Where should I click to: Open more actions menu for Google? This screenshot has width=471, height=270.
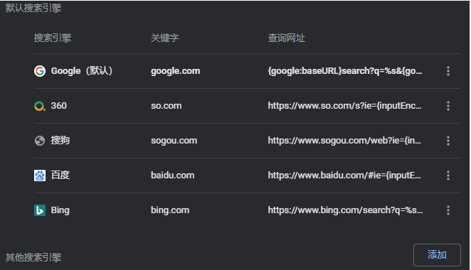coord(448,71)
